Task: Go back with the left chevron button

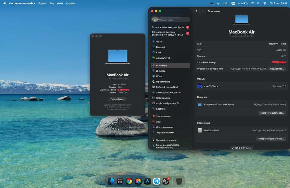Action: point(196,11)
